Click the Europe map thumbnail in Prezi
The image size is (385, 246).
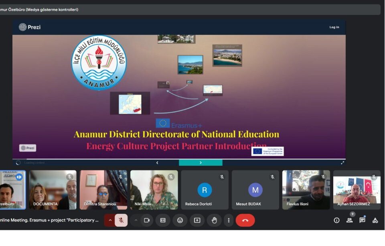(x=130, y=104)
